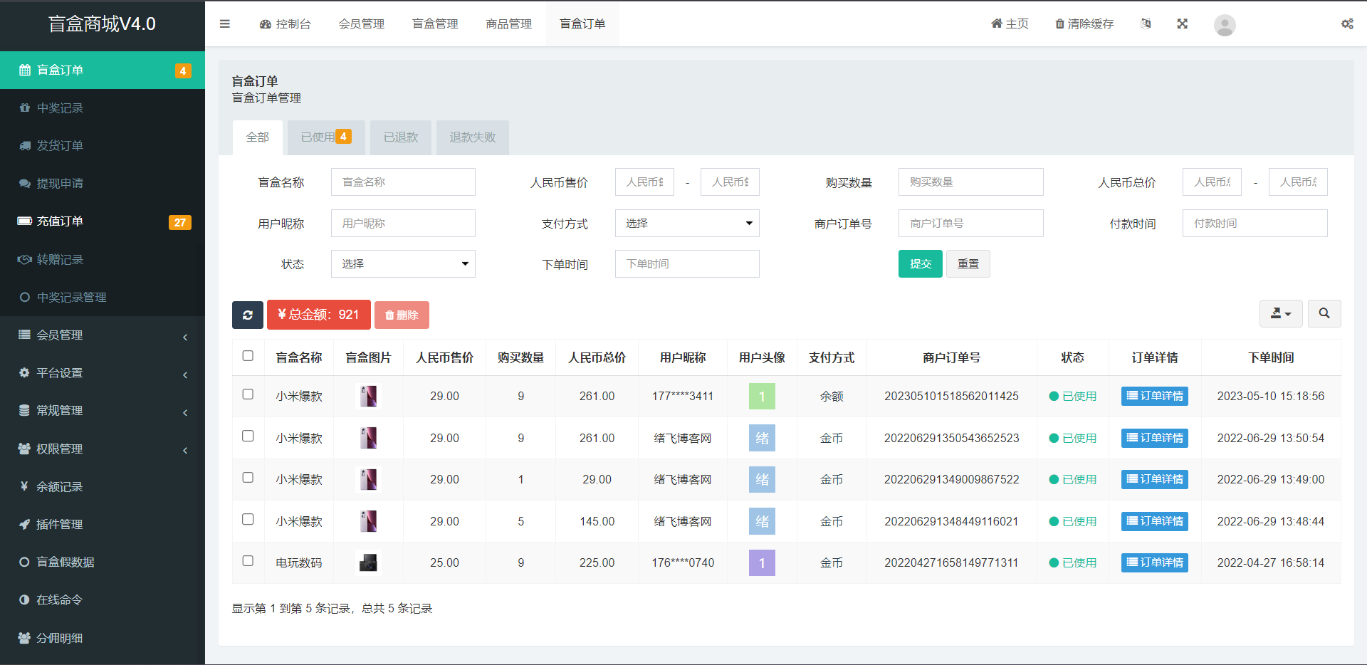Click the settings gears icon at top right
Image resolution: width=1367 pixels, height=665 pixels.
[x=1347, y=23]
